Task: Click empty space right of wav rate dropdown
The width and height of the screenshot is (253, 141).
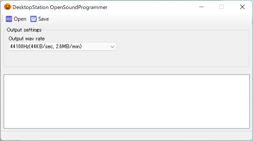Action: pyautogui.click(x=181, y=47)
